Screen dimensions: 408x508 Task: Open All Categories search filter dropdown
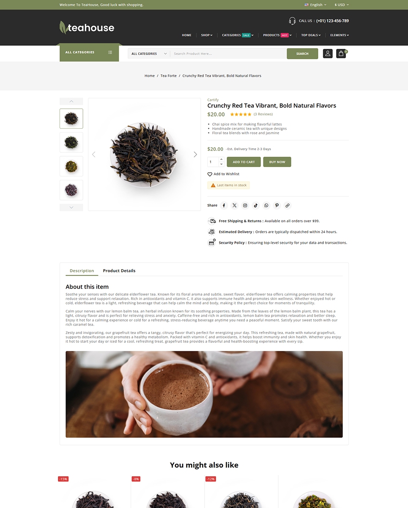coord(149,54)
